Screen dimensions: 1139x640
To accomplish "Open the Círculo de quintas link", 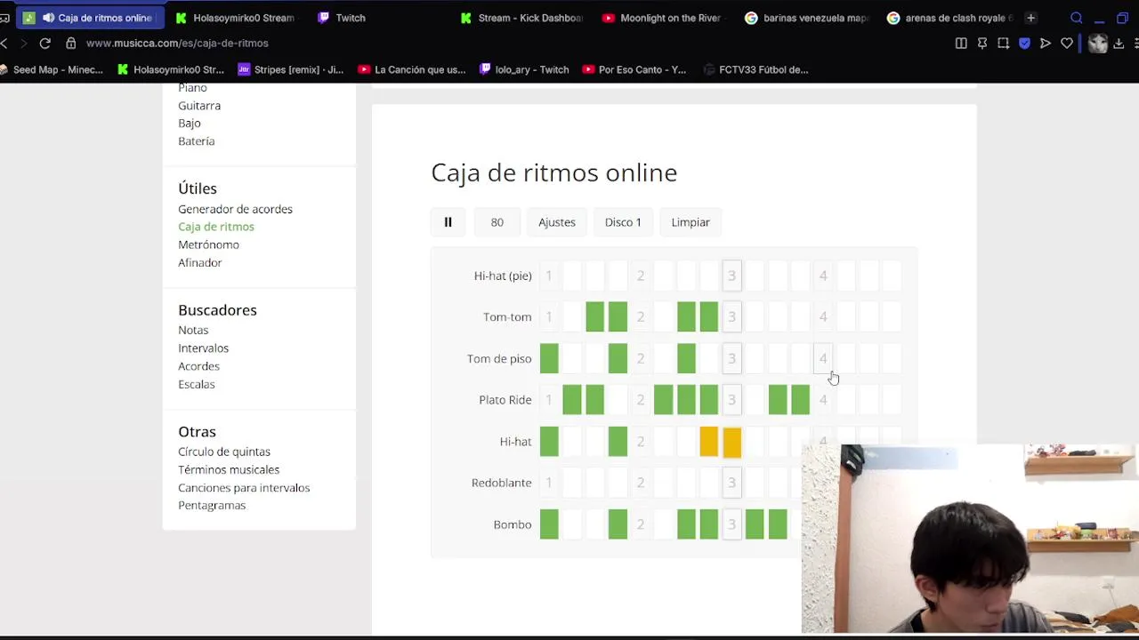I will [224, 452].
